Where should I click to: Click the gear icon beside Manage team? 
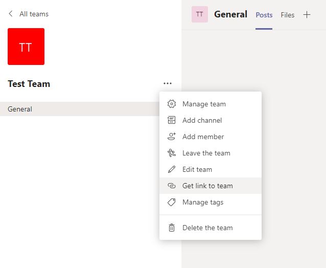coord(172,104)
